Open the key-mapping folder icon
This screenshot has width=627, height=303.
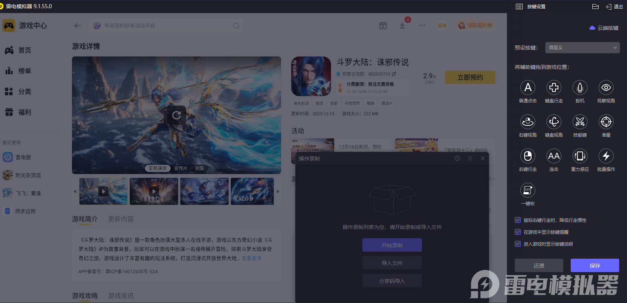595,6
